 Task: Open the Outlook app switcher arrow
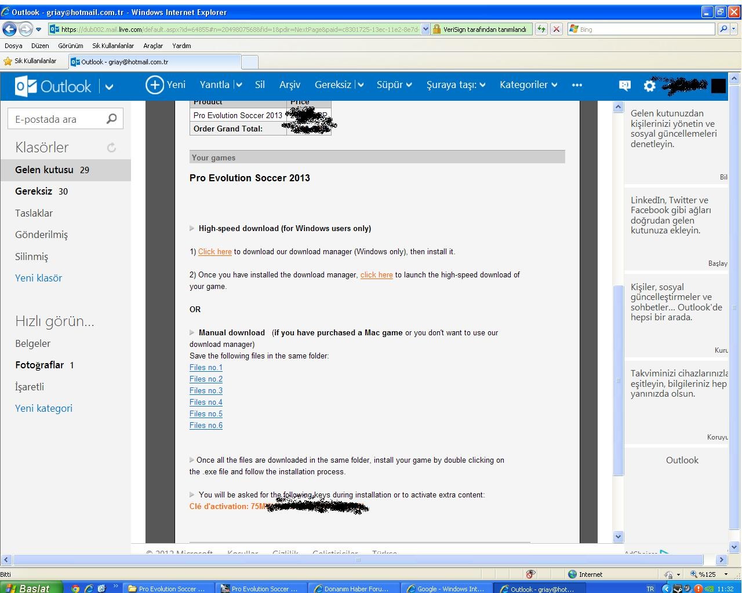109,87
